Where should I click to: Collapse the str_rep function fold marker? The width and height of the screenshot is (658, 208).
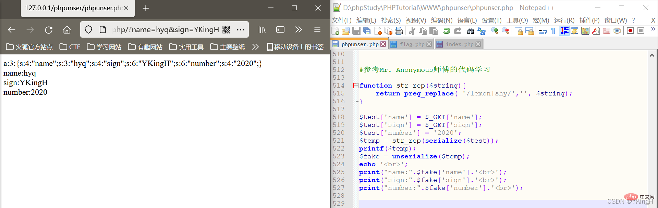356,86
